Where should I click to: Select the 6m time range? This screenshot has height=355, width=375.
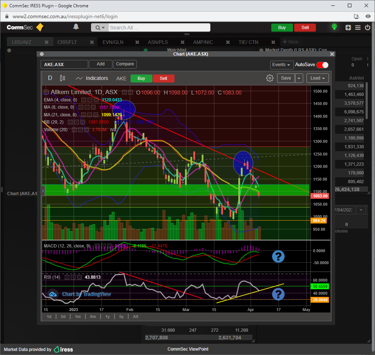tap(93, 317)
